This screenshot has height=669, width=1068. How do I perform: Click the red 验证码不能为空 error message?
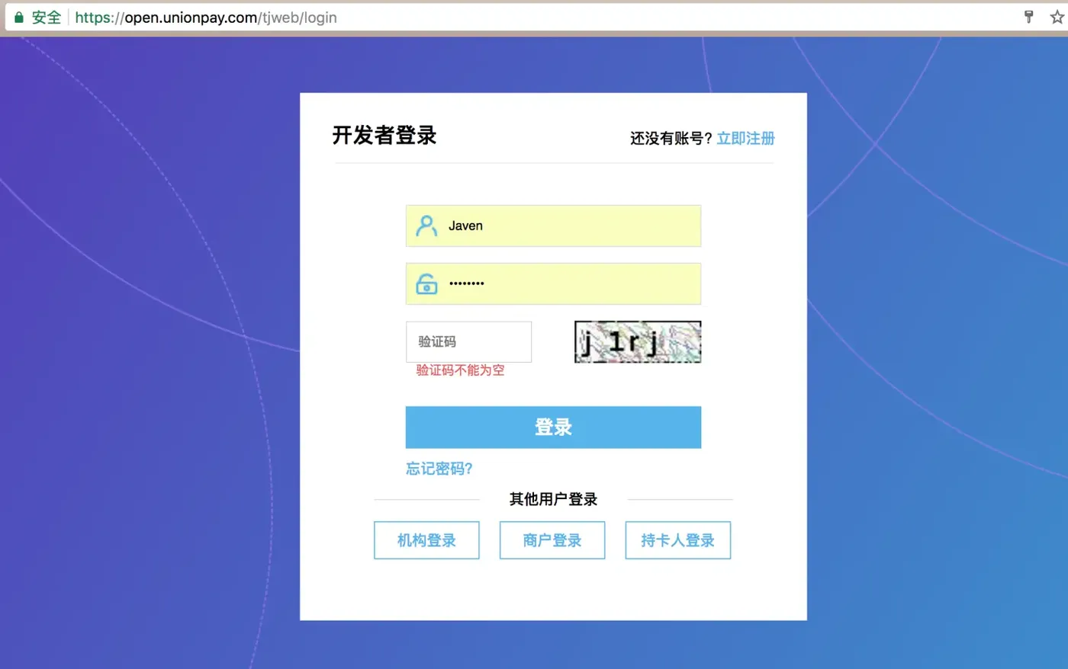point(460,370)
